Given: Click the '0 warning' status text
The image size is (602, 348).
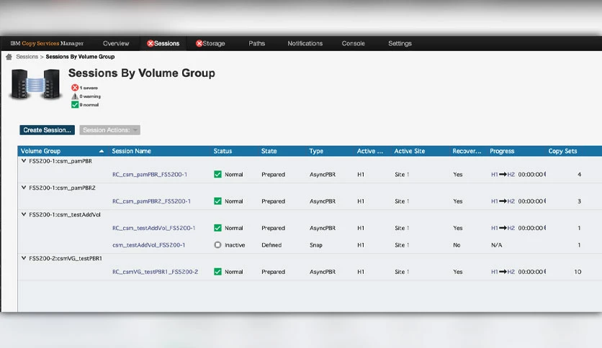Looking at the screenshot, I should [x=90, y=96].
